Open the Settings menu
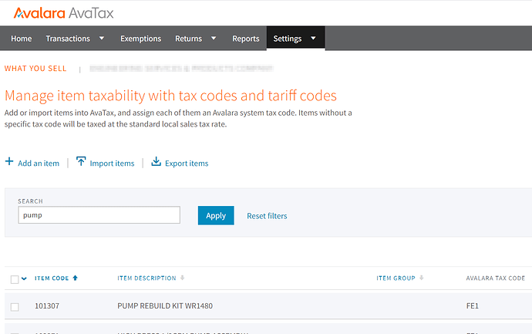 coord(288,39)
